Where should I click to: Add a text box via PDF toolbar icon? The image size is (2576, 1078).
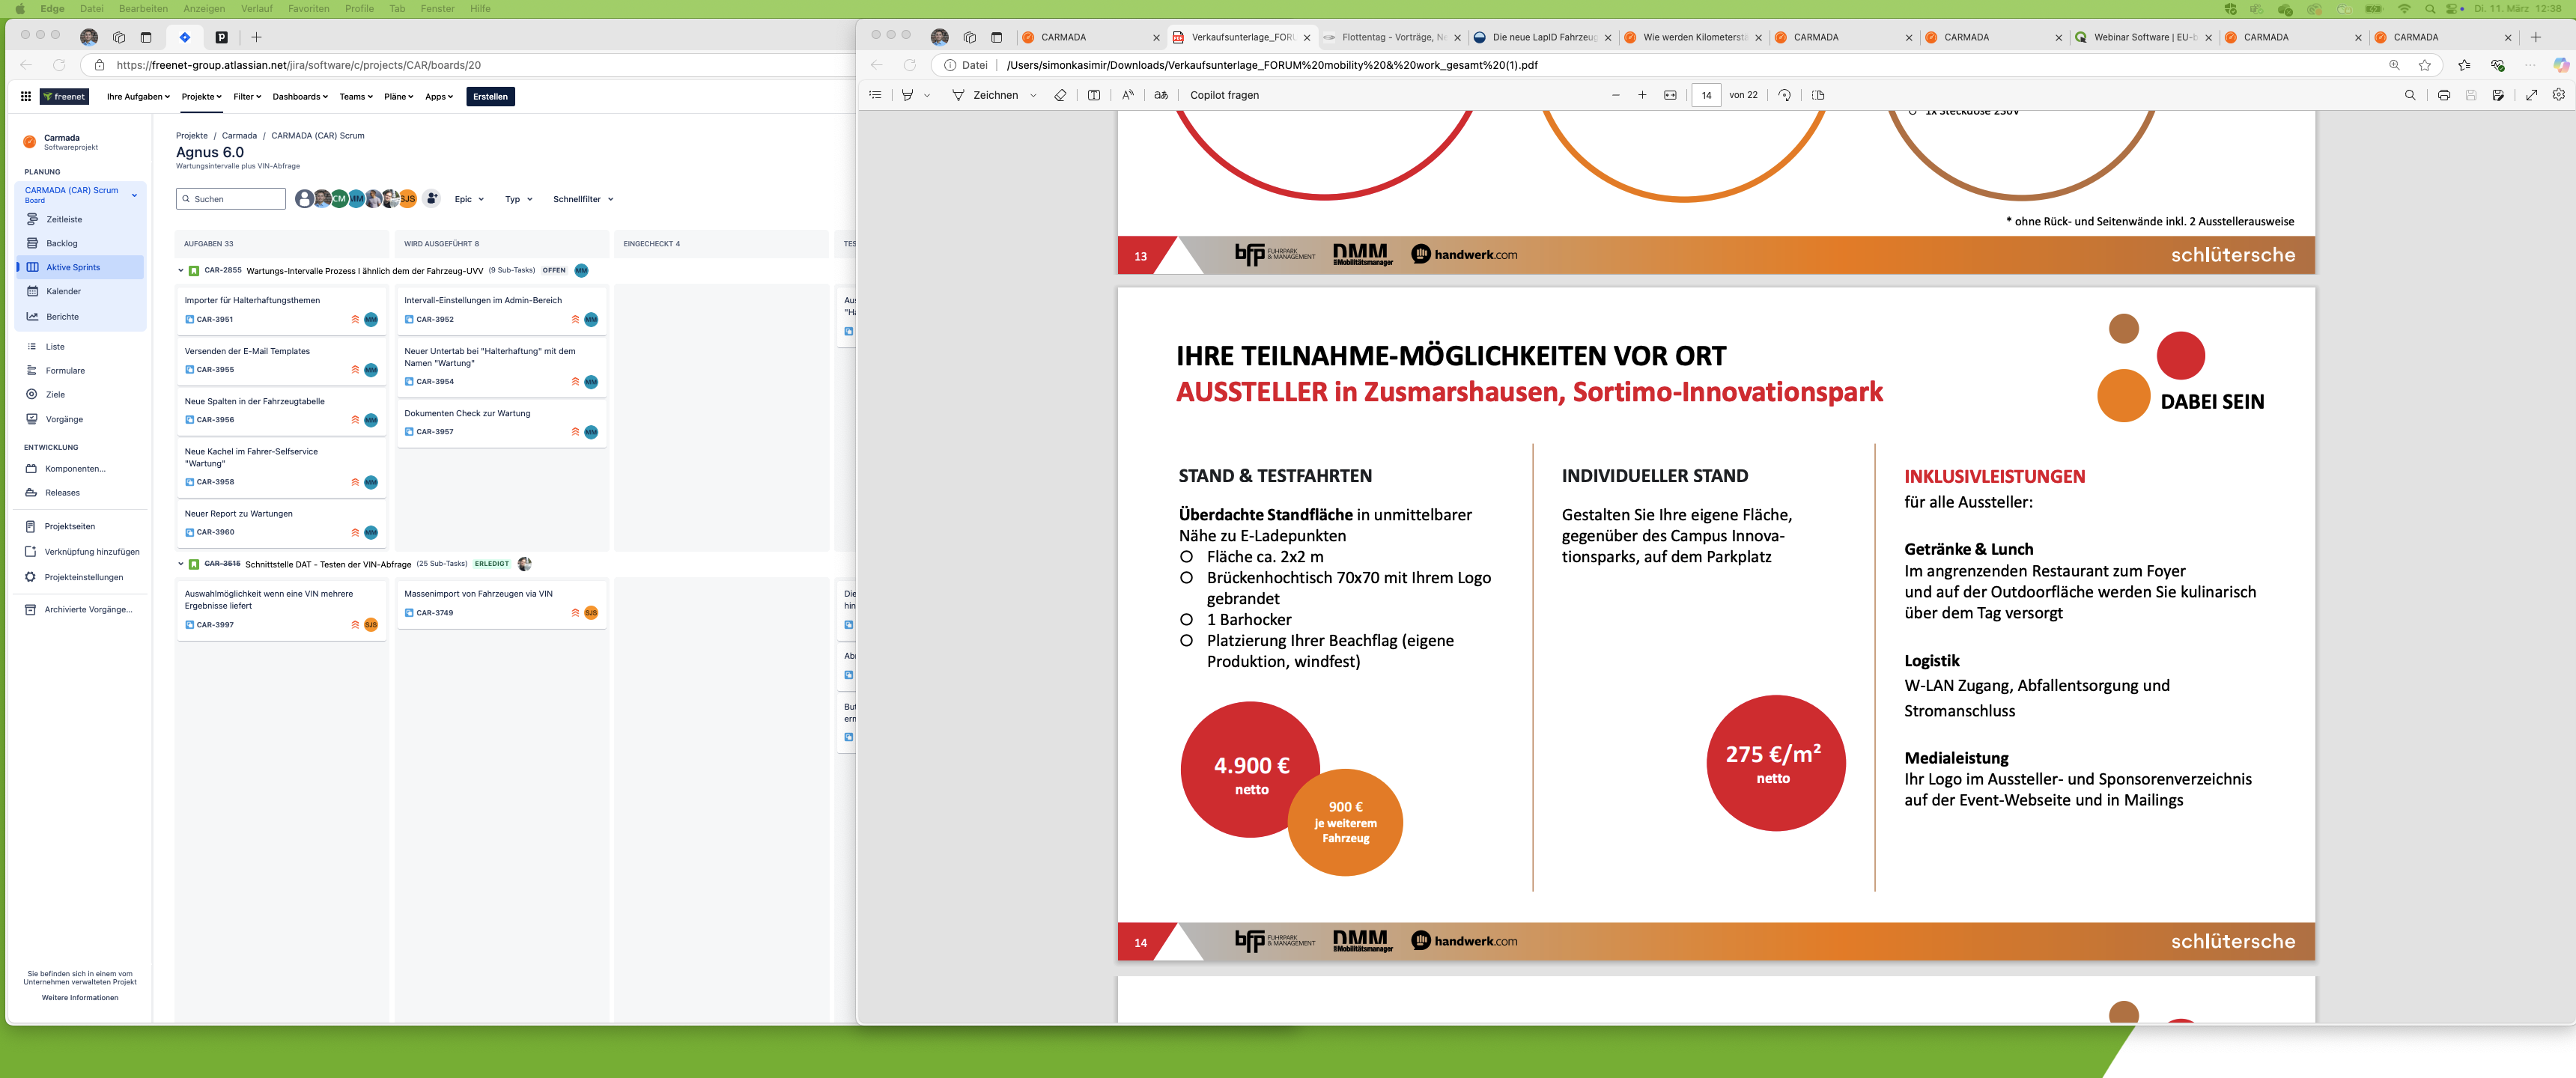coord(1094,95)
